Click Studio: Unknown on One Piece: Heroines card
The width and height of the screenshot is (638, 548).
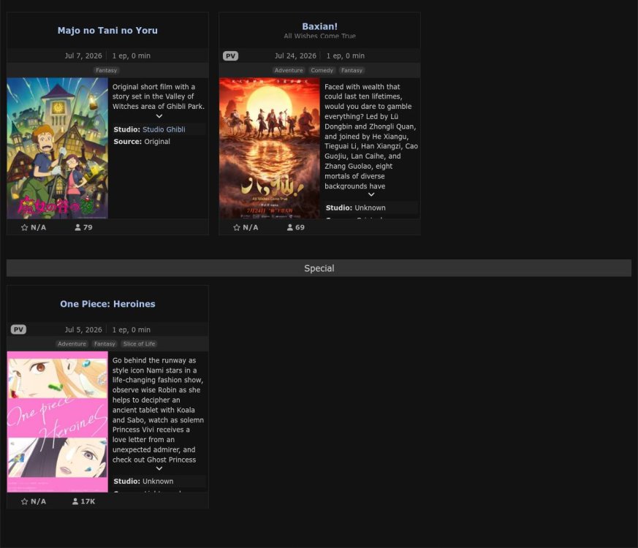click(143, 482)
